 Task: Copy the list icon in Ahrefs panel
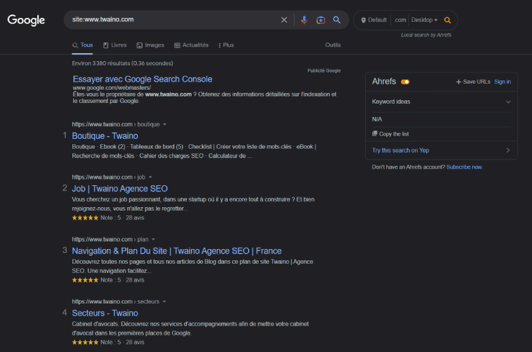[374, 133]
